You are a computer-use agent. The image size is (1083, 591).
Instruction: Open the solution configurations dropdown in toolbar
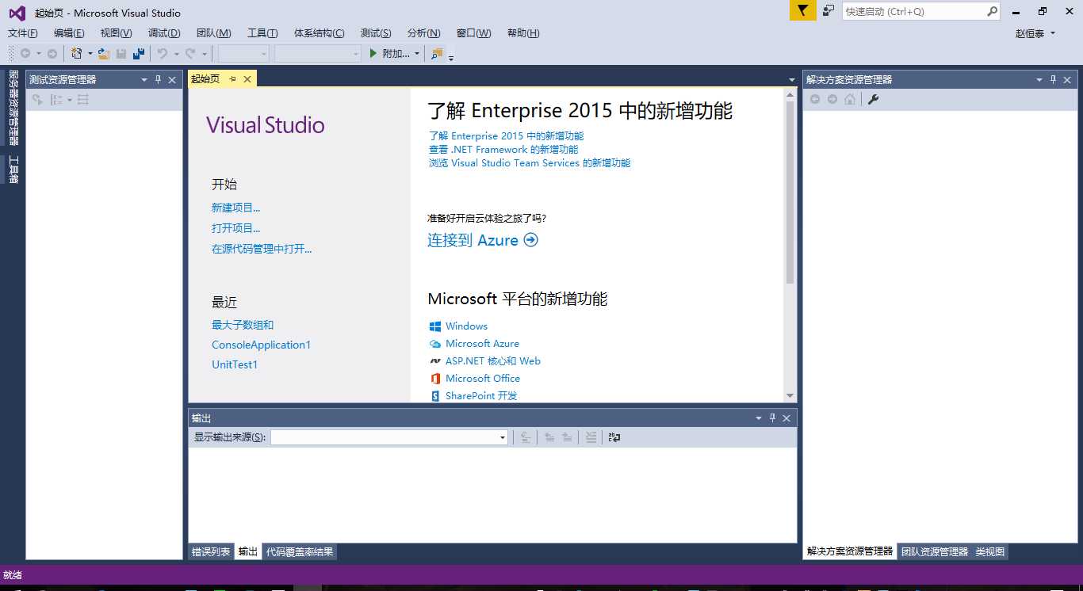(x=243, y=54)
